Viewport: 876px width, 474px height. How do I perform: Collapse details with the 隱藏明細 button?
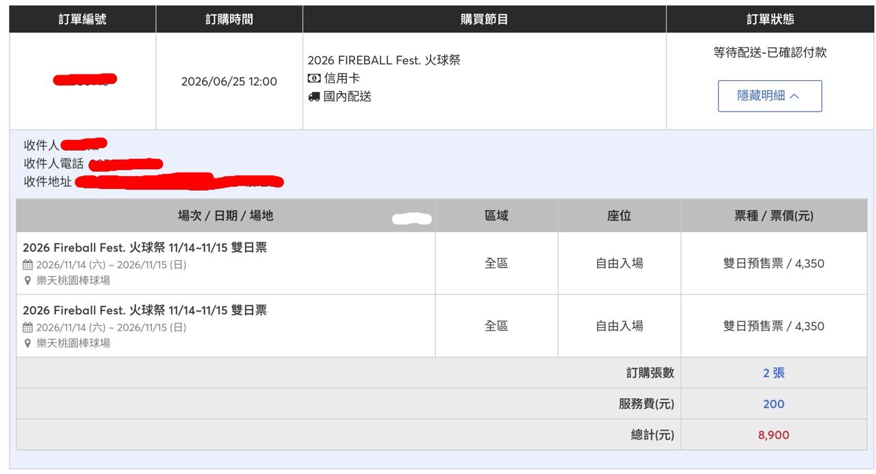point(770,96)
